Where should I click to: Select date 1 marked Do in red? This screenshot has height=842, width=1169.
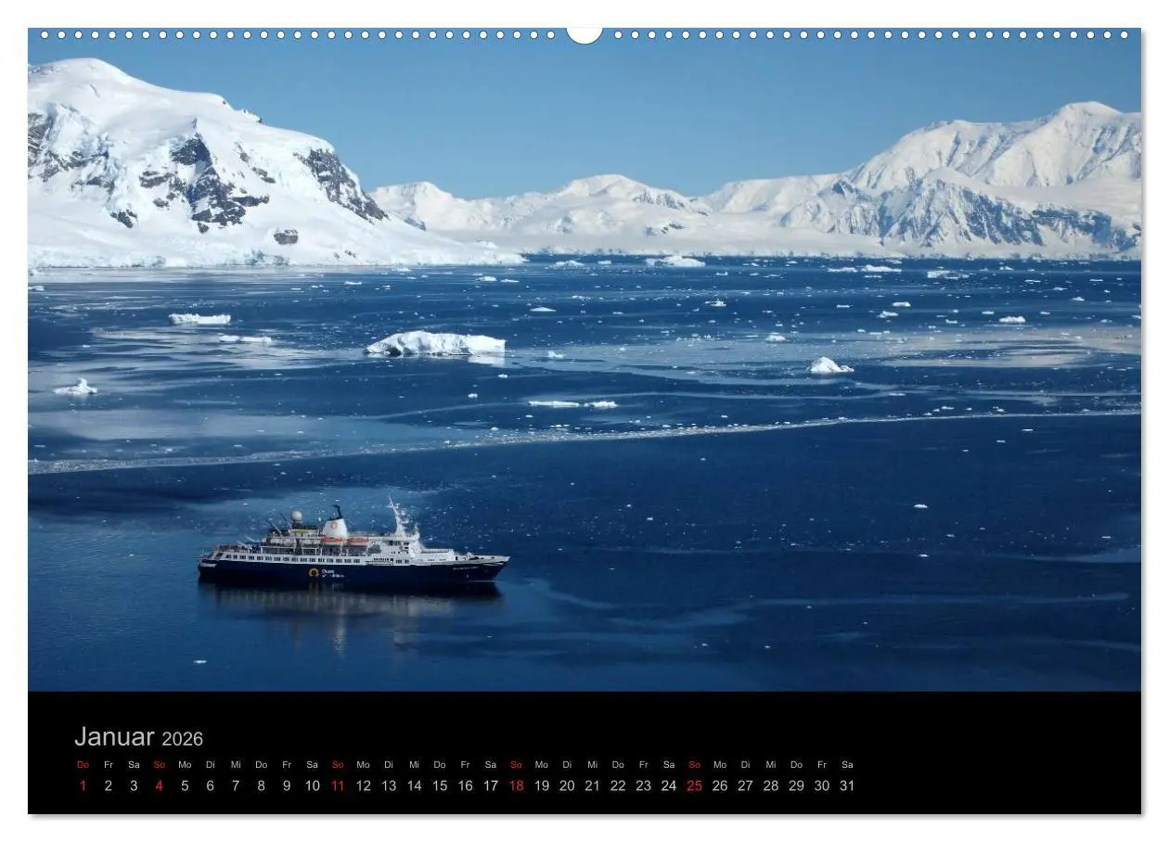click(83, 785)
